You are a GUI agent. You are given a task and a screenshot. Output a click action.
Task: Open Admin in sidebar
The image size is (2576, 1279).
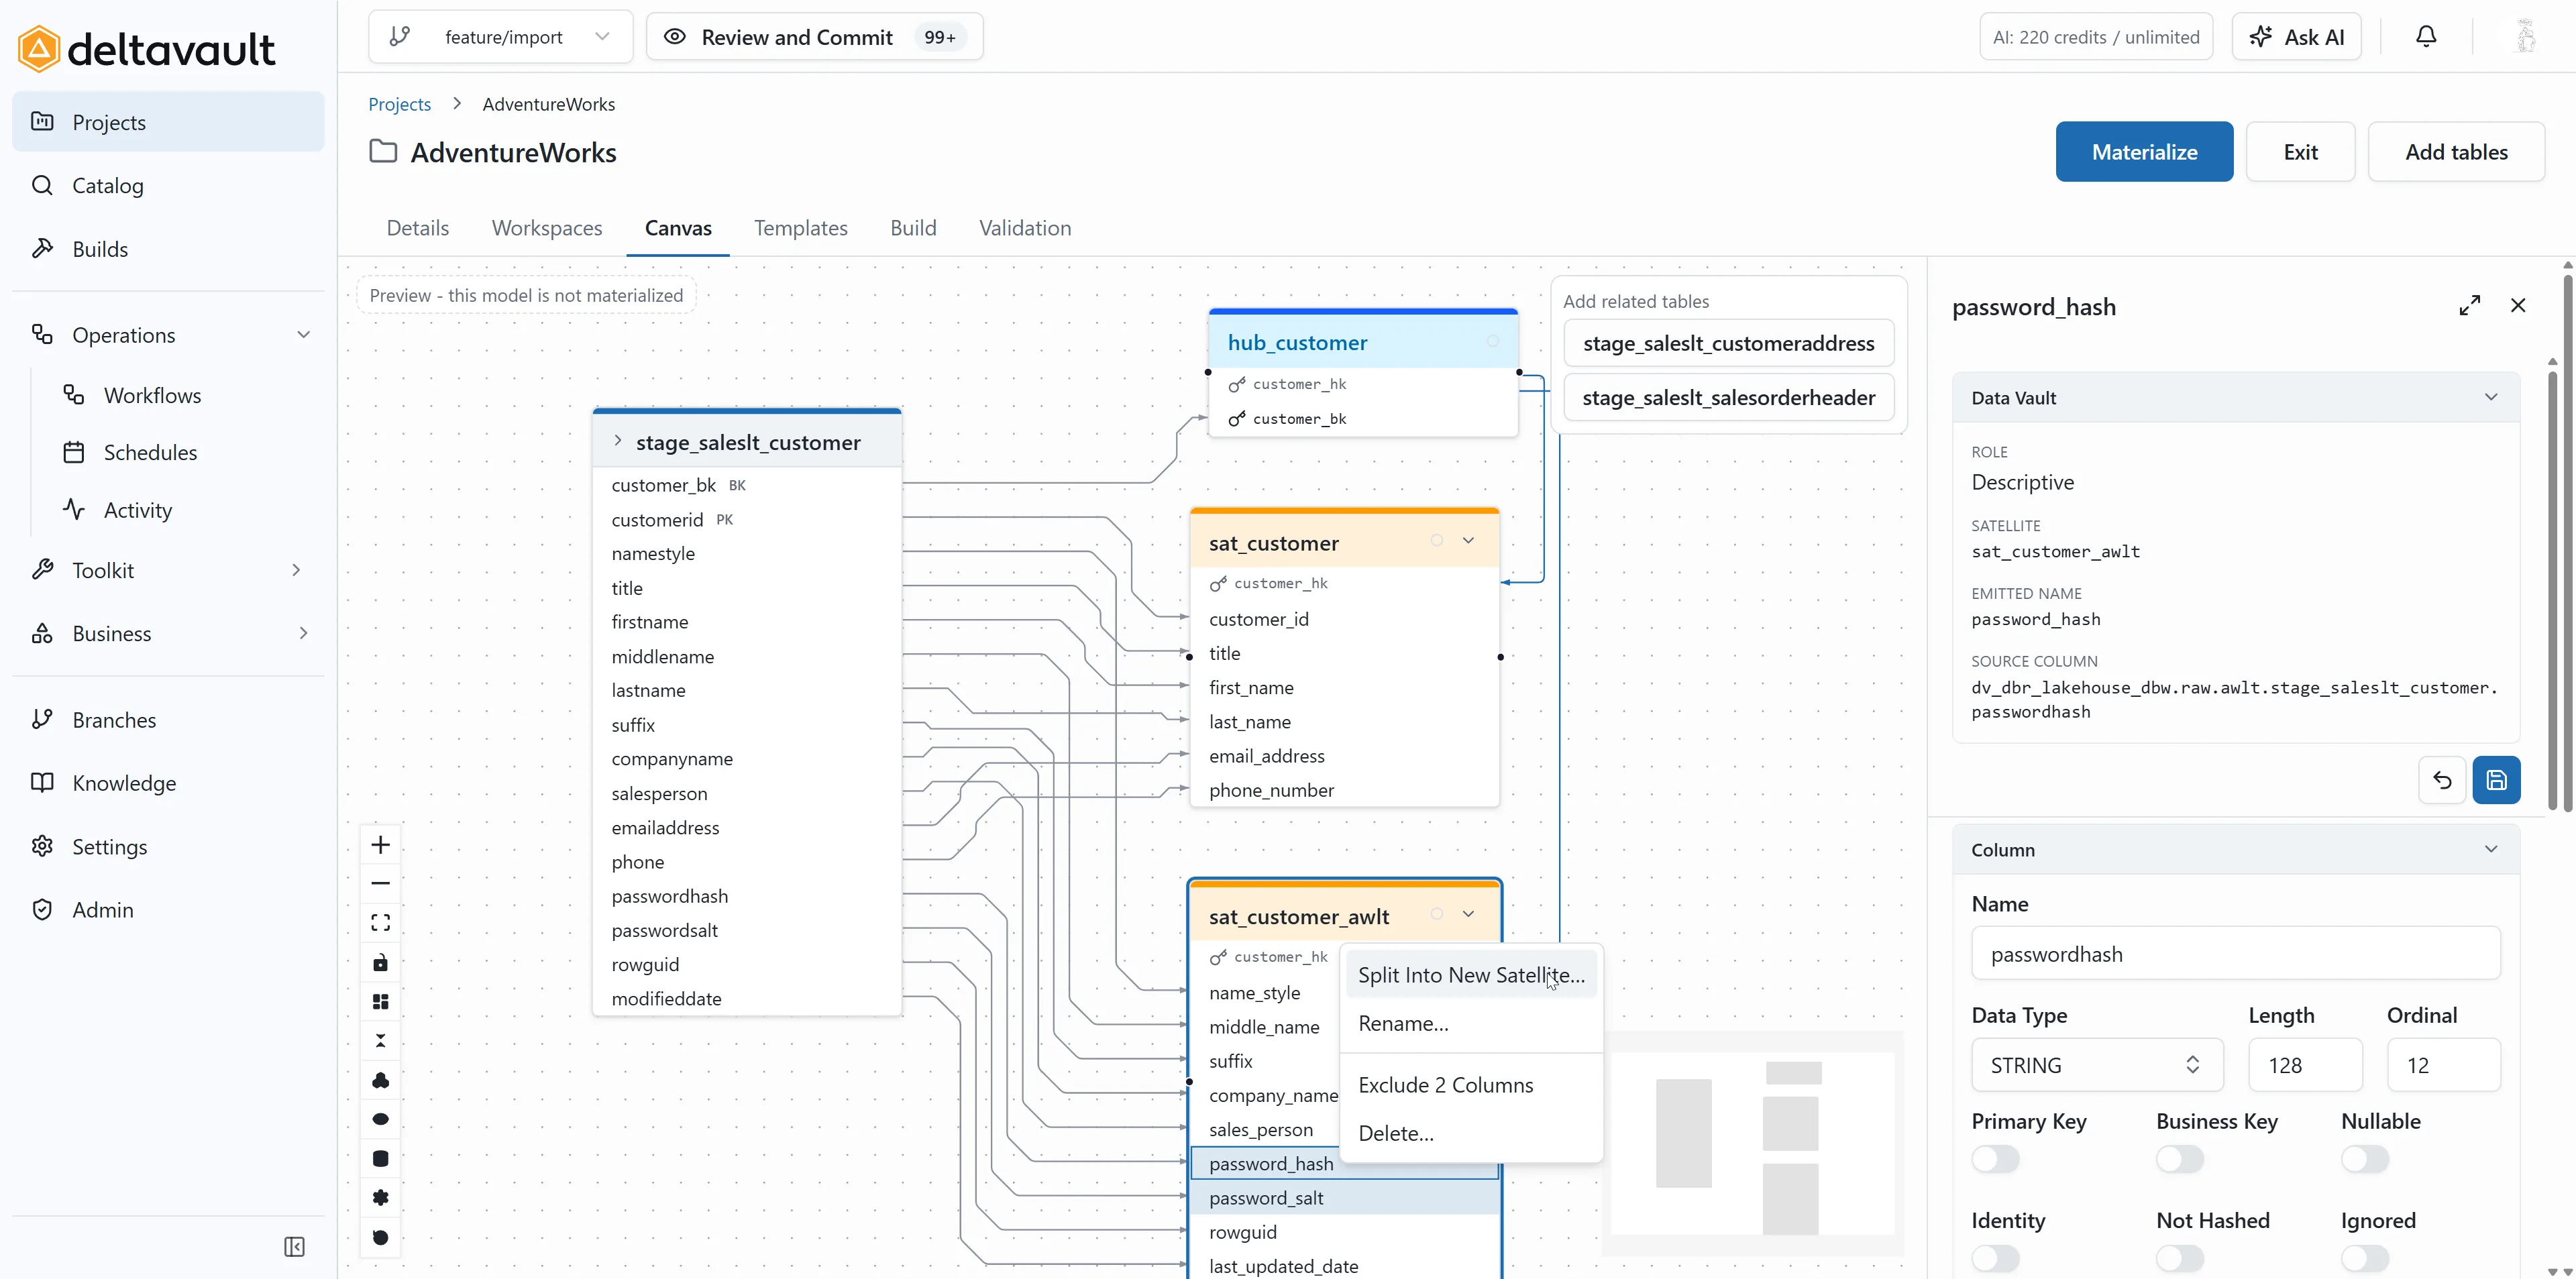pyautogui.click(x=168, y=910)
